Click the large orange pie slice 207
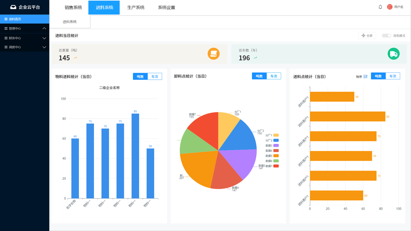The height and width of the screenshot is (231, 411). click(x=200, y=167)
